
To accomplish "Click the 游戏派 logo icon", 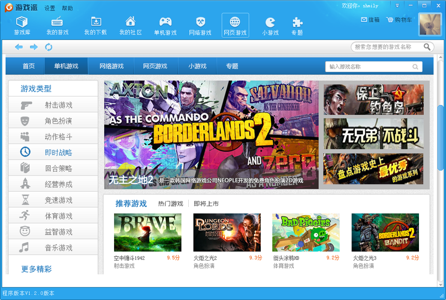I will coord(9,7).
